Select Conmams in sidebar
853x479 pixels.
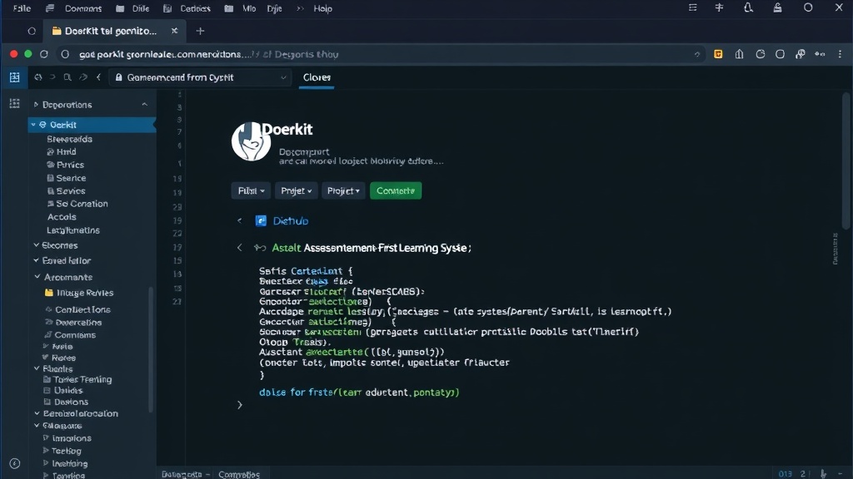click(70, 335)
